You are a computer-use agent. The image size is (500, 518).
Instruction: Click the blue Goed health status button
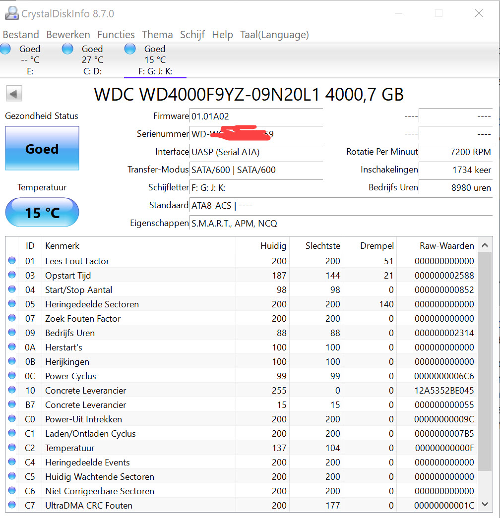pyautogui.click(x=42, y=149)
